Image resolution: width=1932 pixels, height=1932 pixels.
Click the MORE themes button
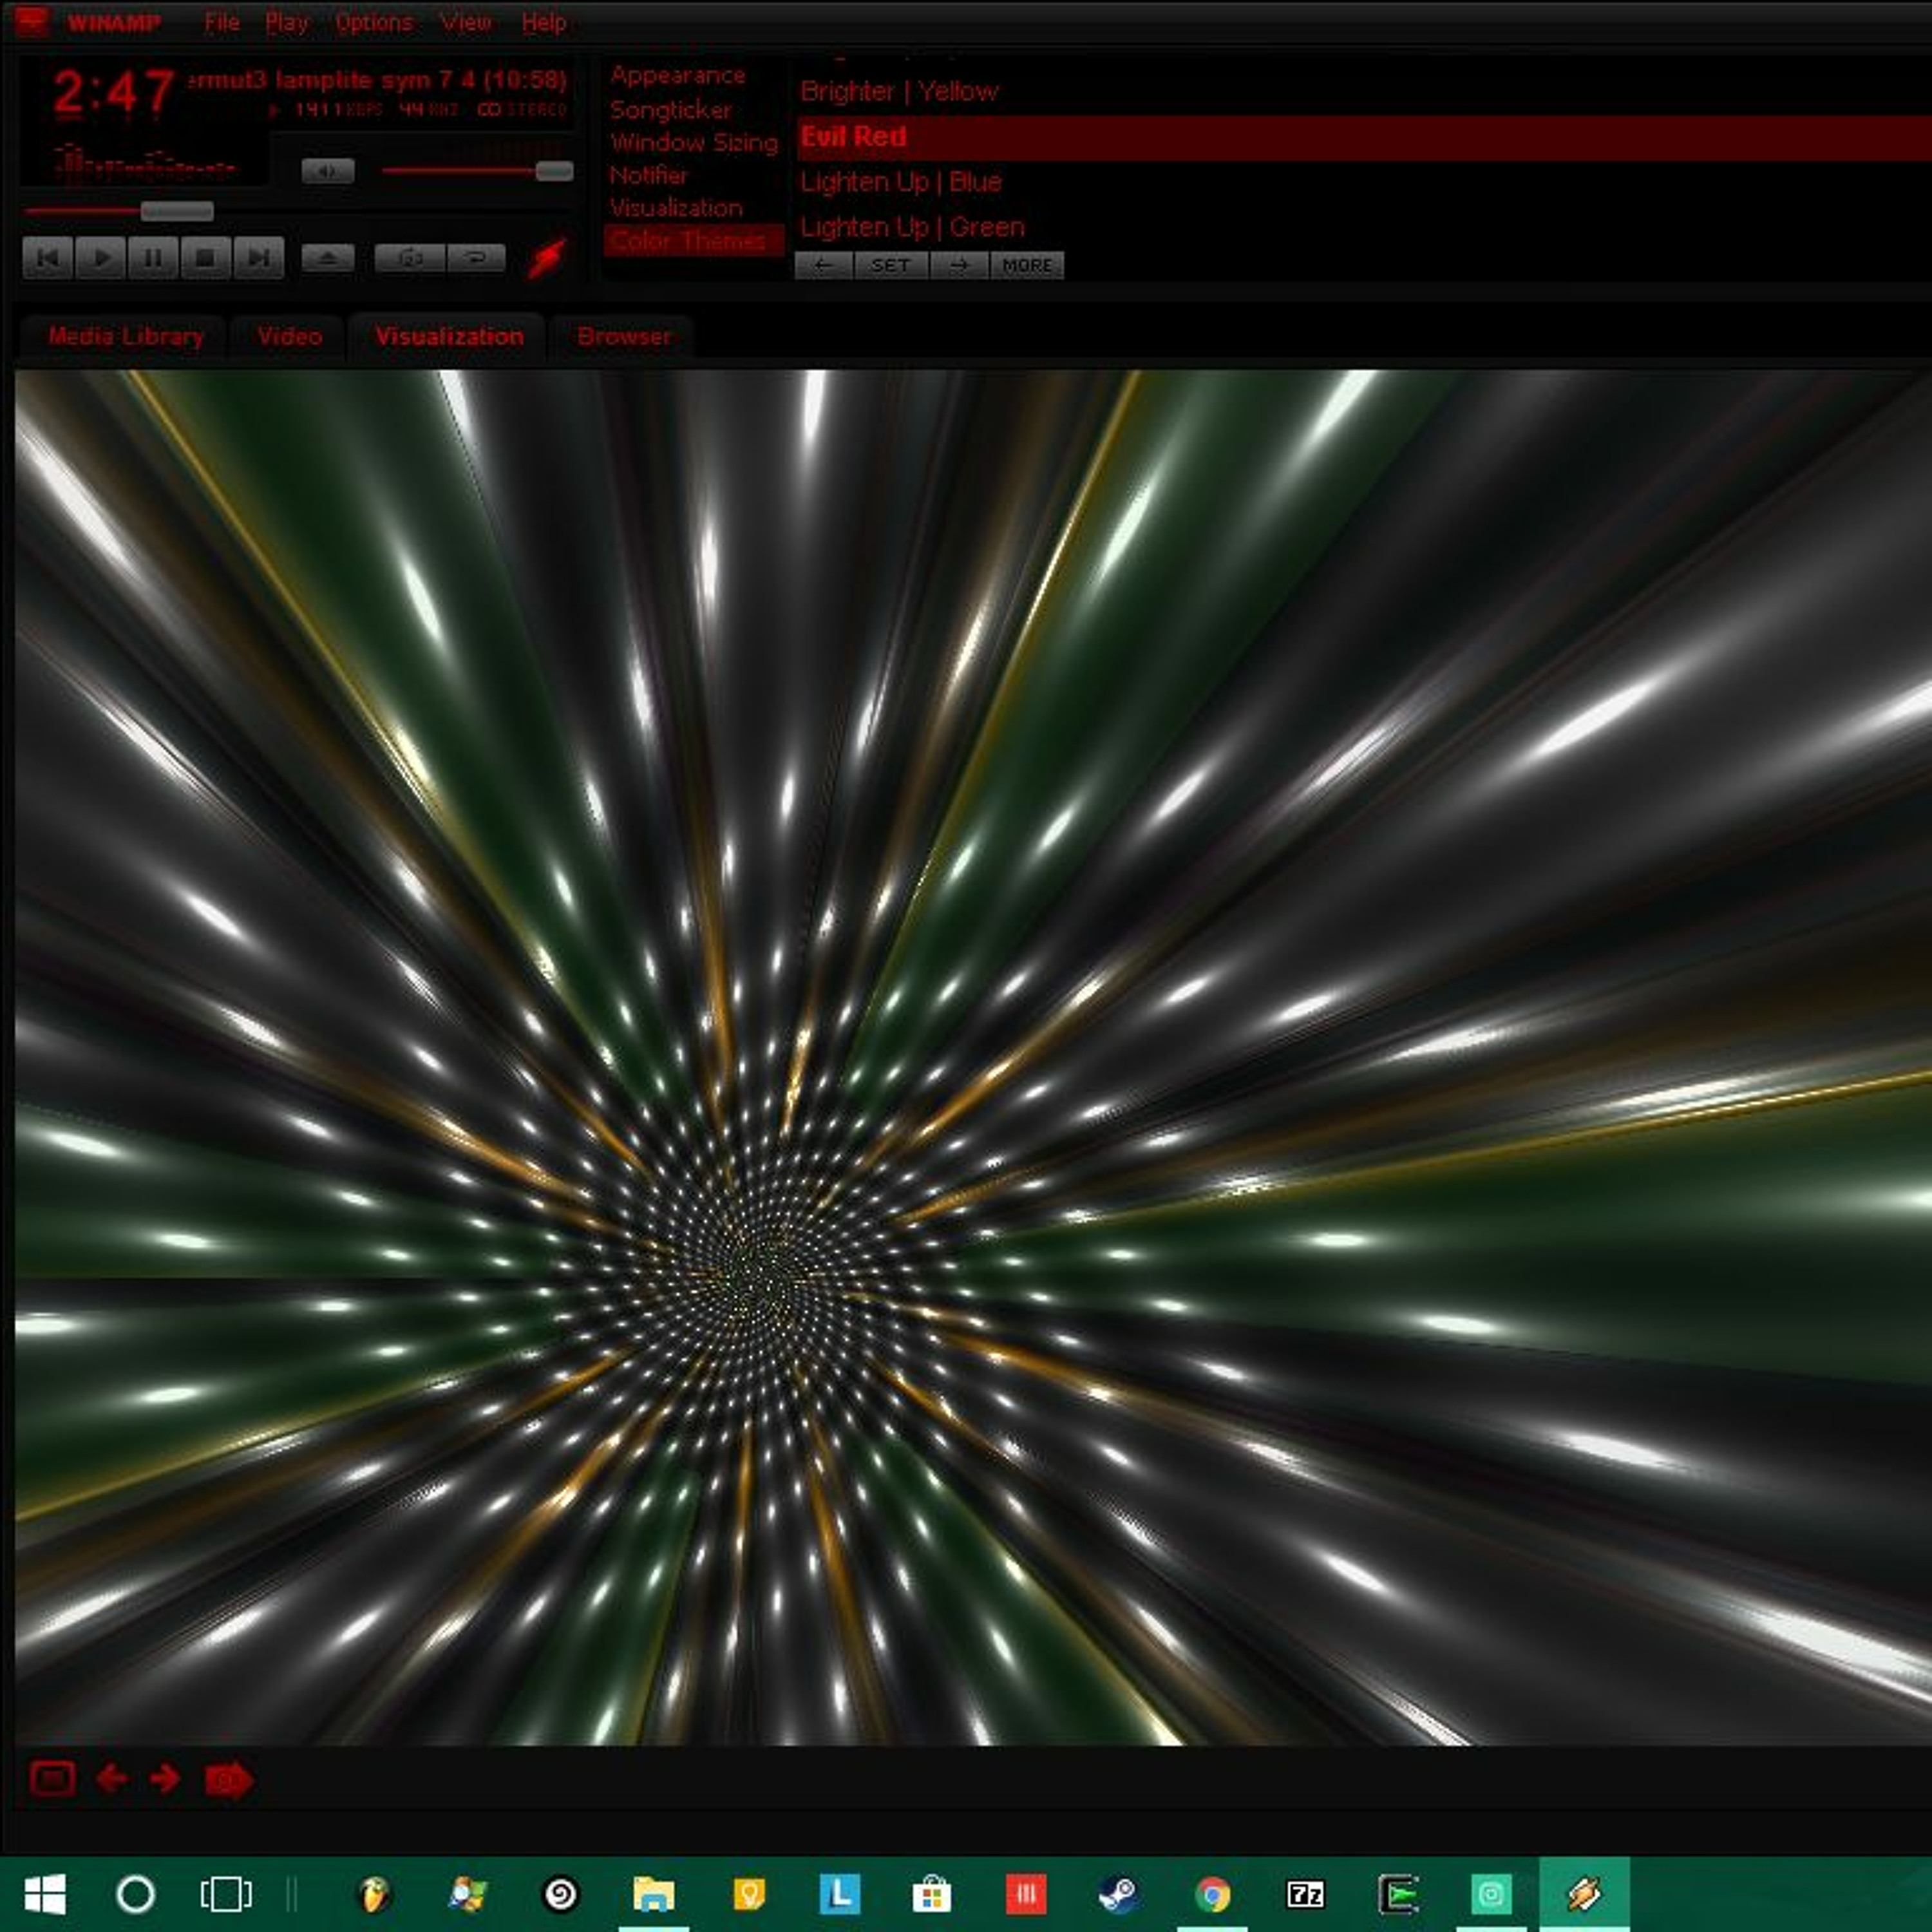click(1027, 265)
